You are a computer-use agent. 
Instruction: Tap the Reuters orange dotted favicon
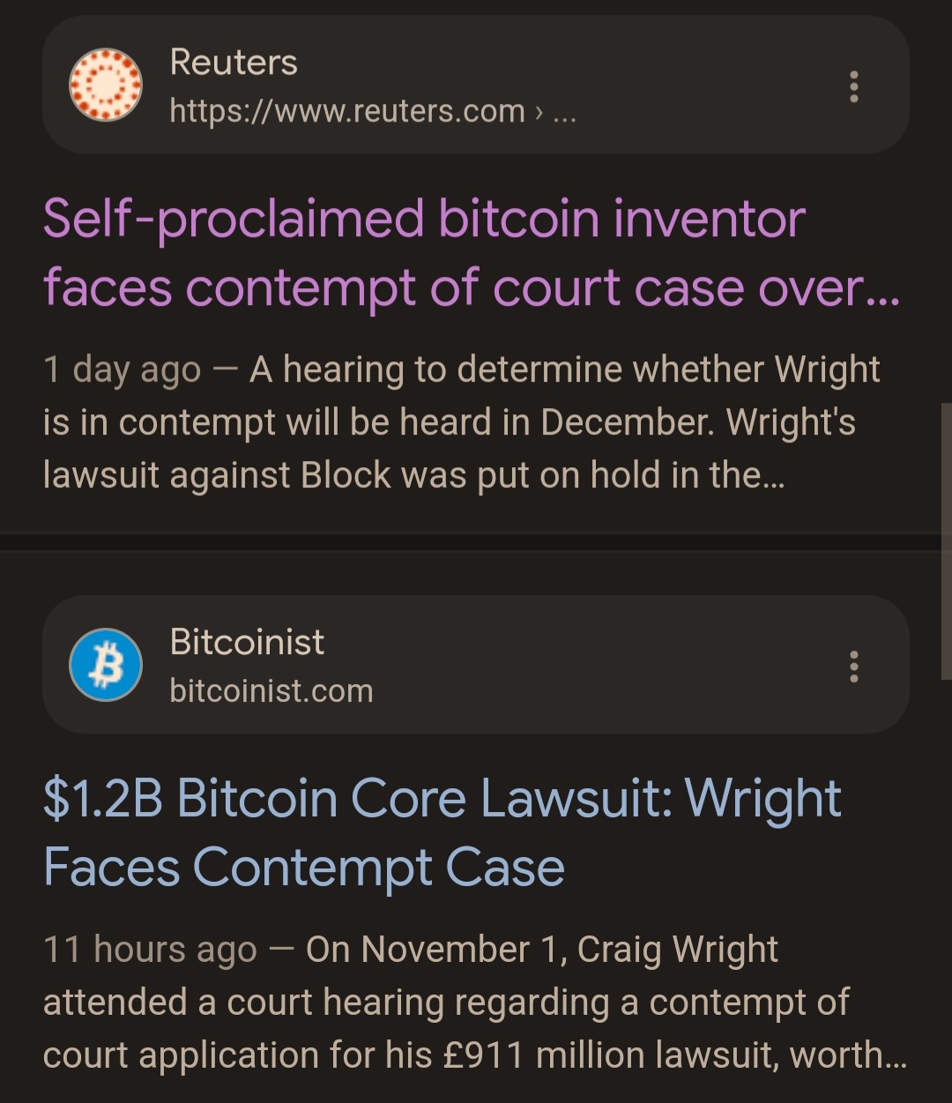[x=106, y=85]
